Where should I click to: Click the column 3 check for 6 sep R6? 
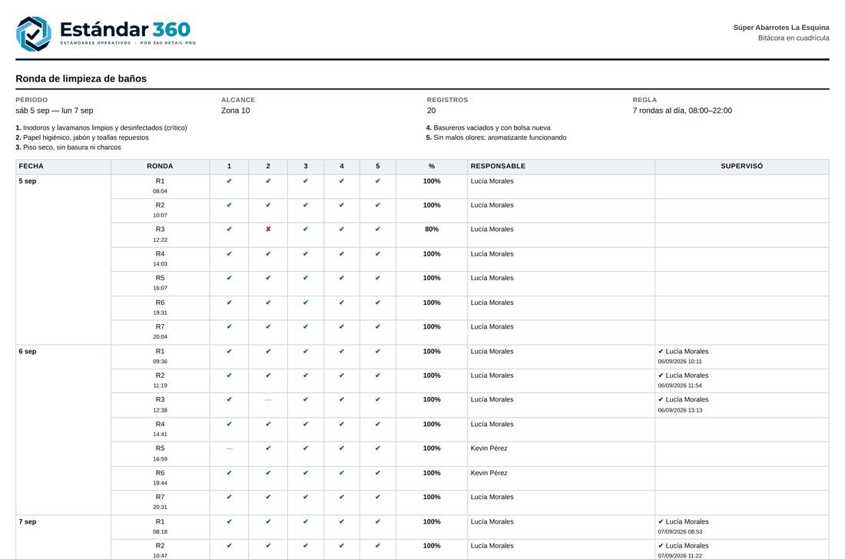306,473
